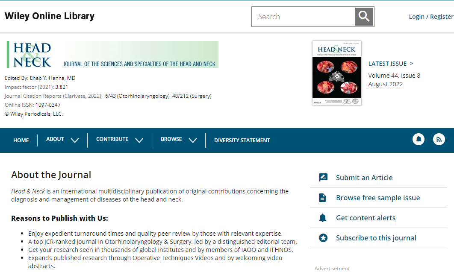Screen dimensions: 454x272
Task: Open Browse free sample issue link
Action: [378, 198]
